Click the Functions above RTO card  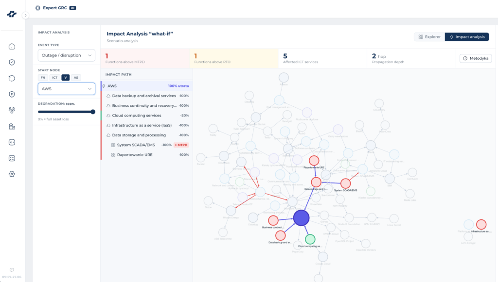(234, 58)
